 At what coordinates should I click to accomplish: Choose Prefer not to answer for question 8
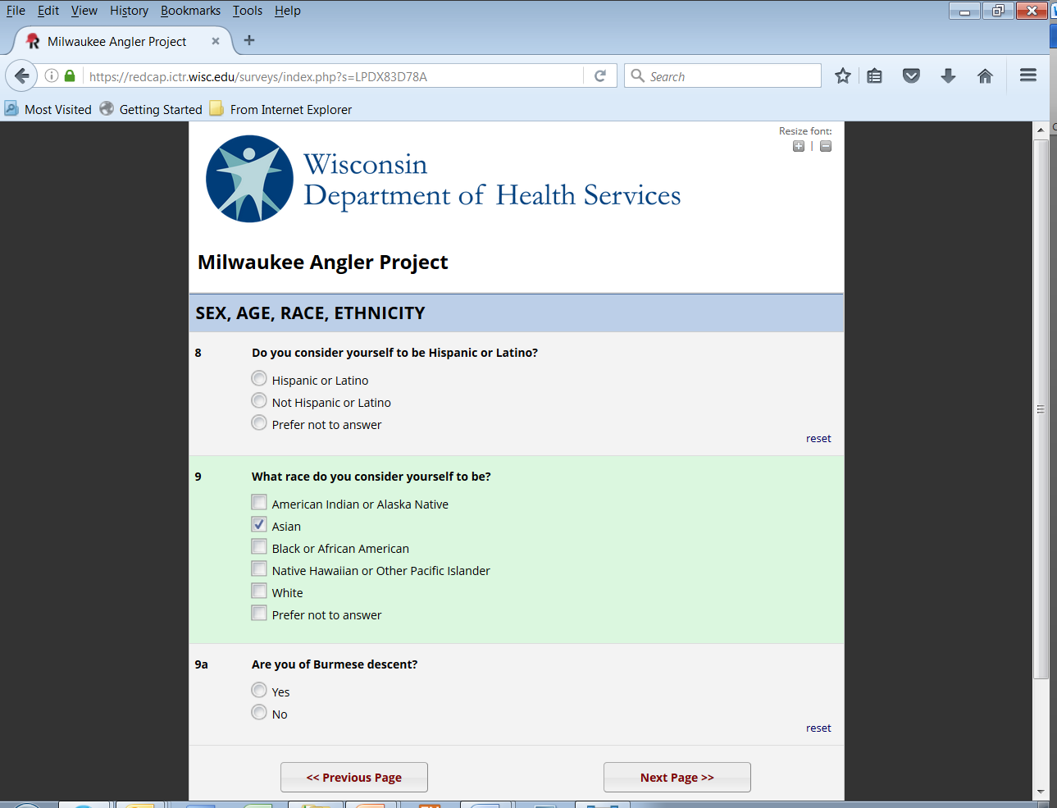(259, 423)
